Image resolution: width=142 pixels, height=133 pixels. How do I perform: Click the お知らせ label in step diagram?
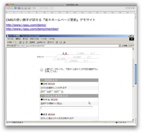[x=40, y=57]
